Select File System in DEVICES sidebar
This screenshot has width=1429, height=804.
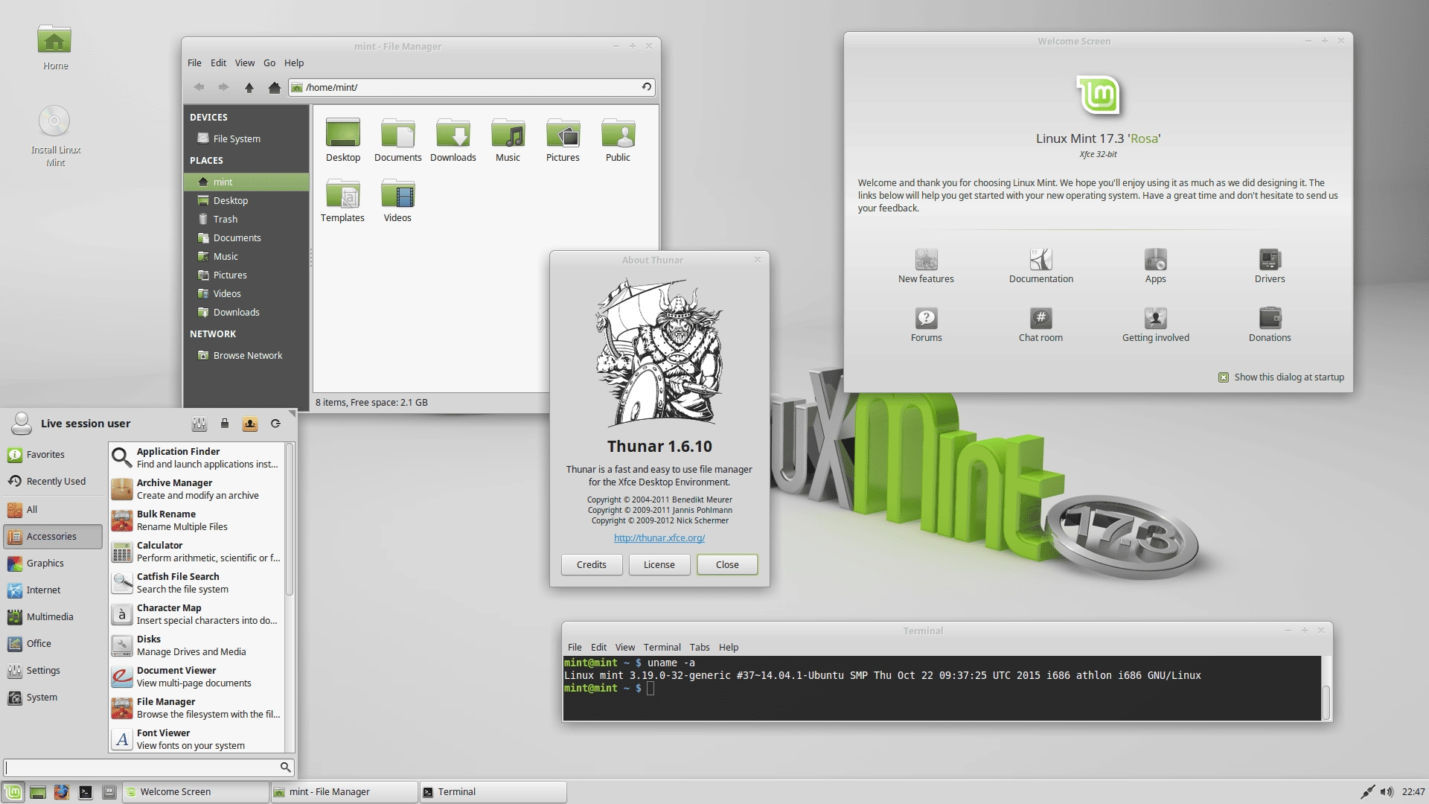click(x=246, y=138)
